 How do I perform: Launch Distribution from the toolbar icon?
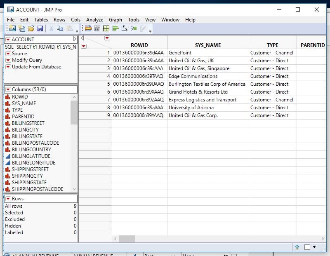point(115,28)
